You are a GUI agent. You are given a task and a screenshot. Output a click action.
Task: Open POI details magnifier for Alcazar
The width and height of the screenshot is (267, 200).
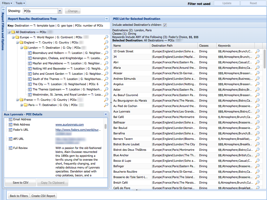coord(257,73)
